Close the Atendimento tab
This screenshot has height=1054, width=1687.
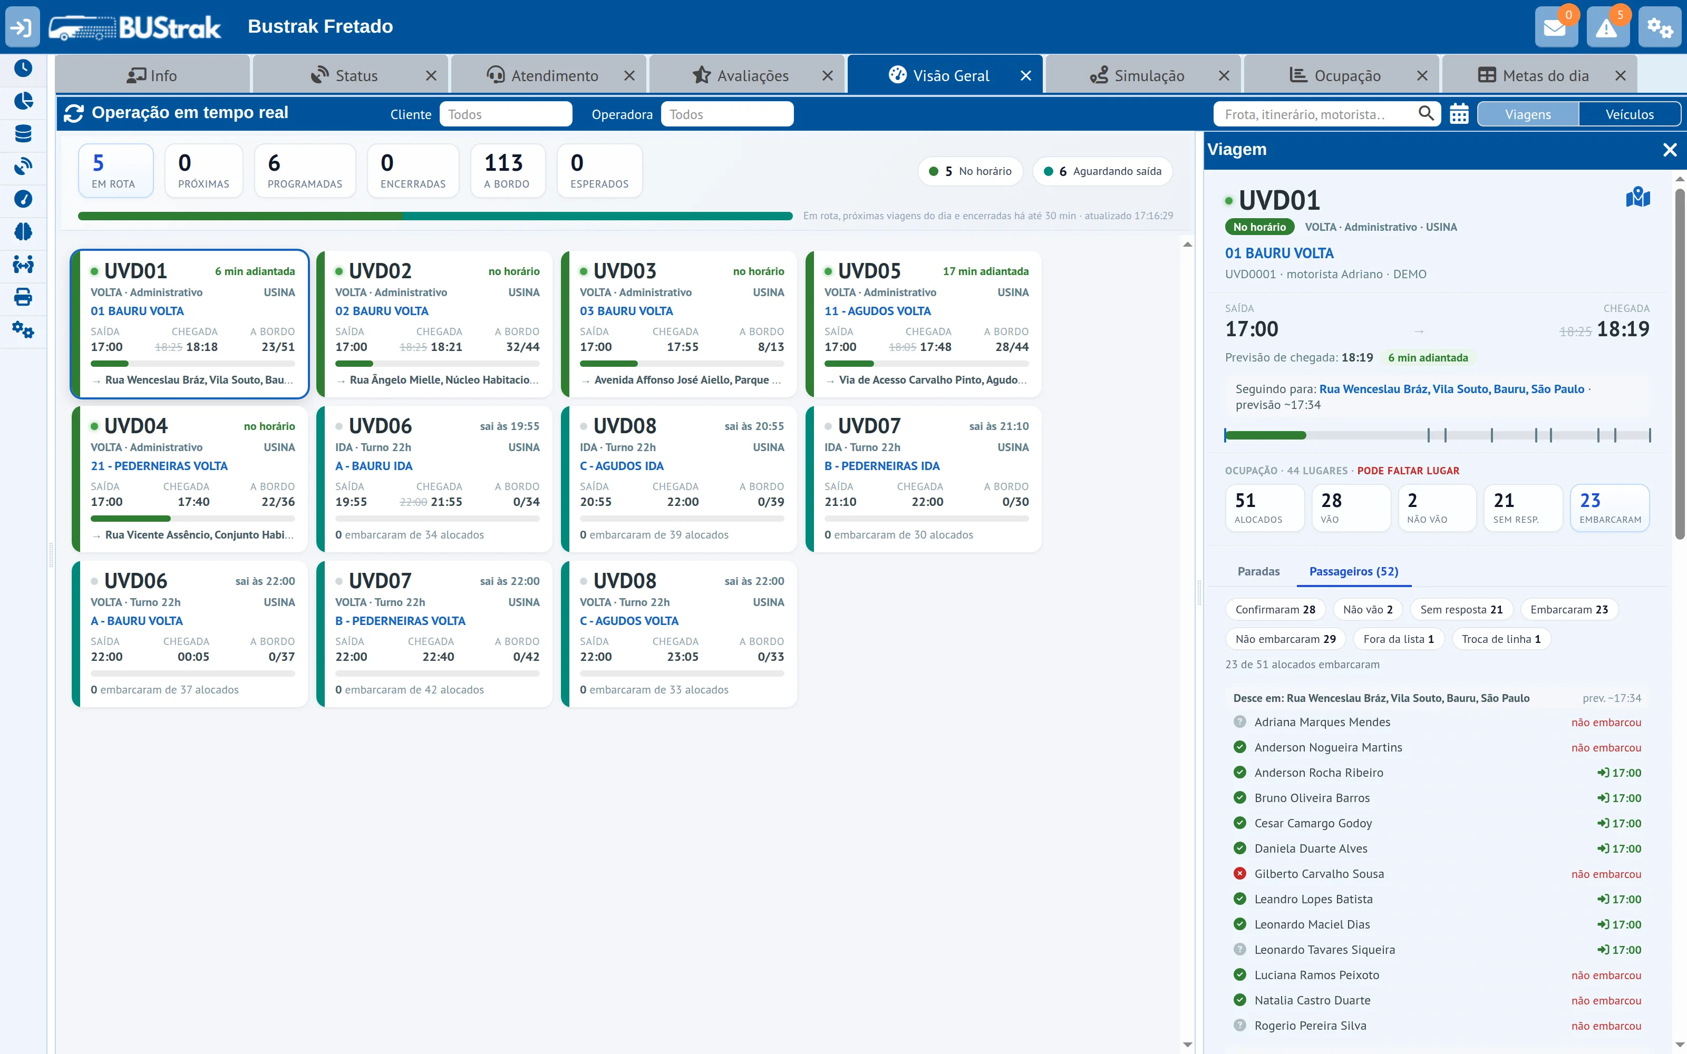click(629, 76)
